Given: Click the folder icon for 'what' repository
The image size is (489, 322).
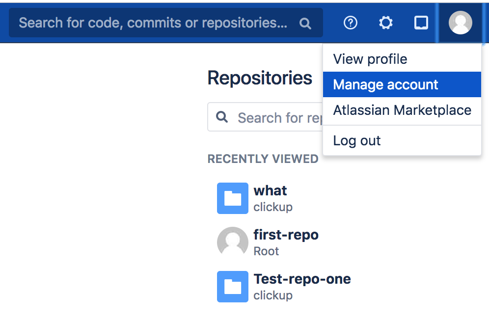Looking at the screenshot, I should click(x=233, y=198).
